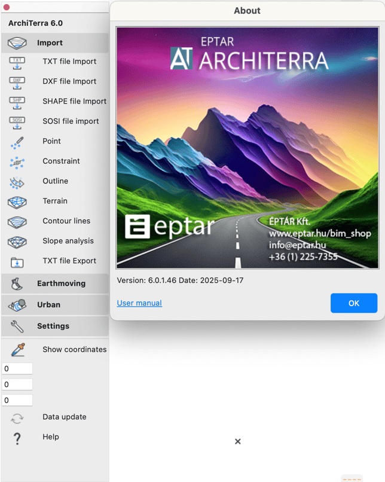This screenshot has width=385, height=482.
Task: Expand the Earthmoving section
Action: 54,283
